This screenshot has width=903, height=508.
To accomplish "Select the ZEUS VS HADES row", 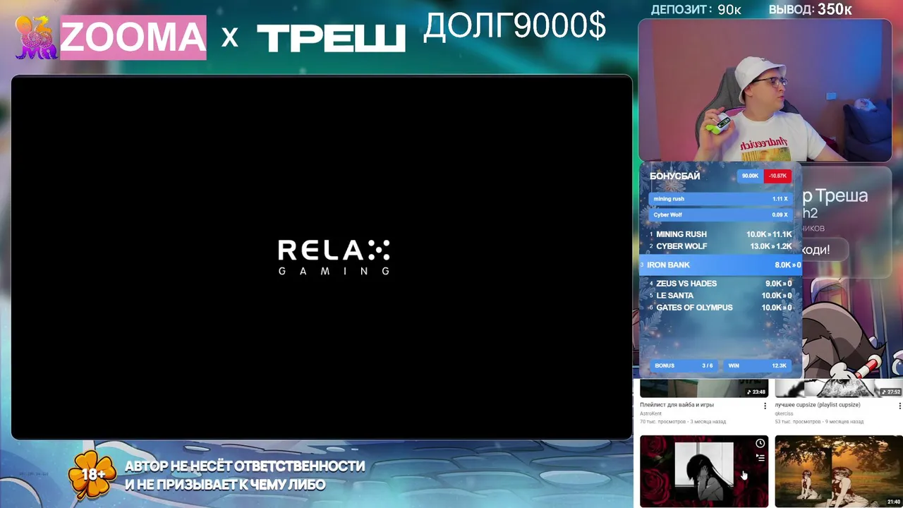I will (720, 284).
